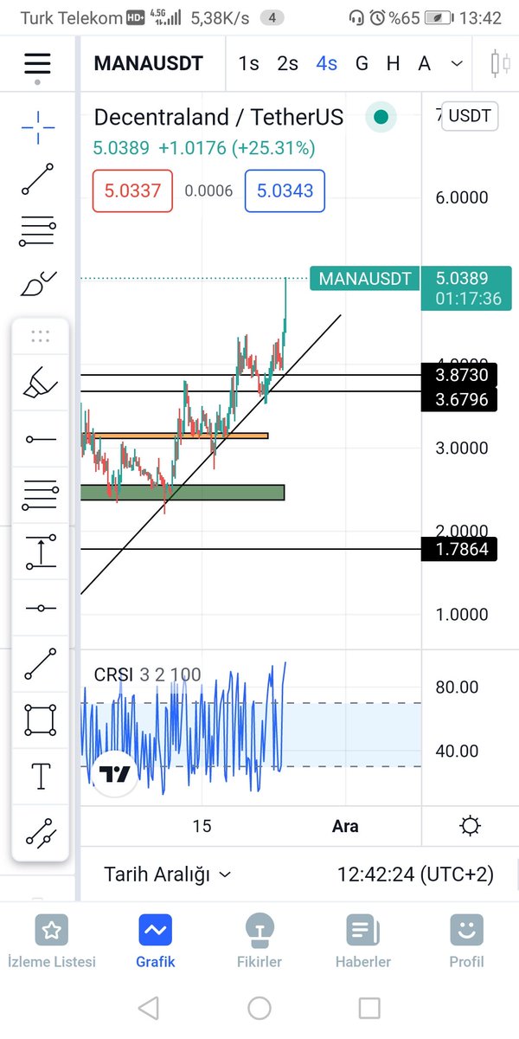
Task: Select the horizontal line tool
Action: click(40, 609)
